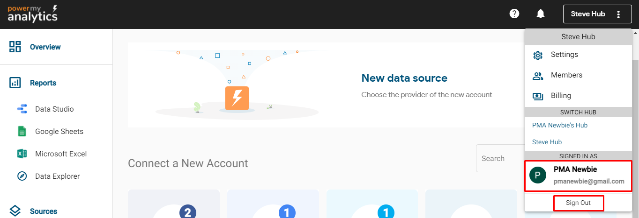Open the Data Explorer sidebar link
The image size is (639, 218).
coord(57,176)
